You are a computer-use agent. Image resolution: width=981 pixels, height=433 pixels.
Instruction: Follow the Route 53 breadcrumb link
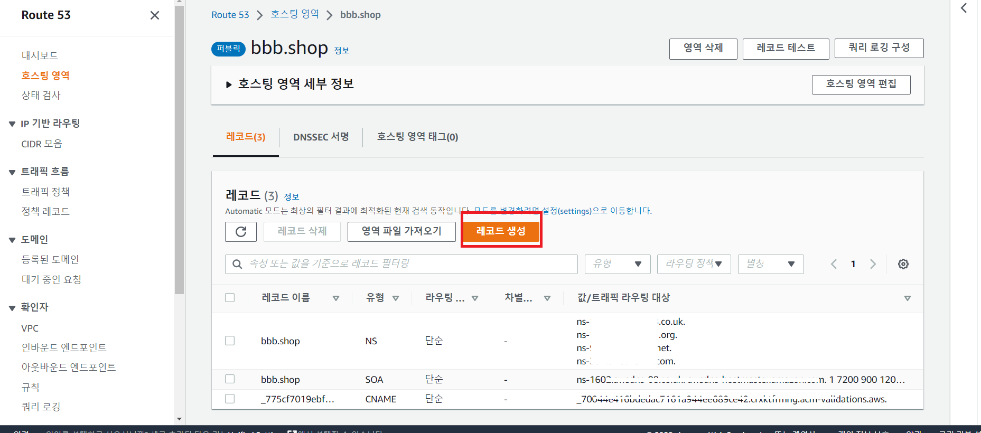coord(230,15)
